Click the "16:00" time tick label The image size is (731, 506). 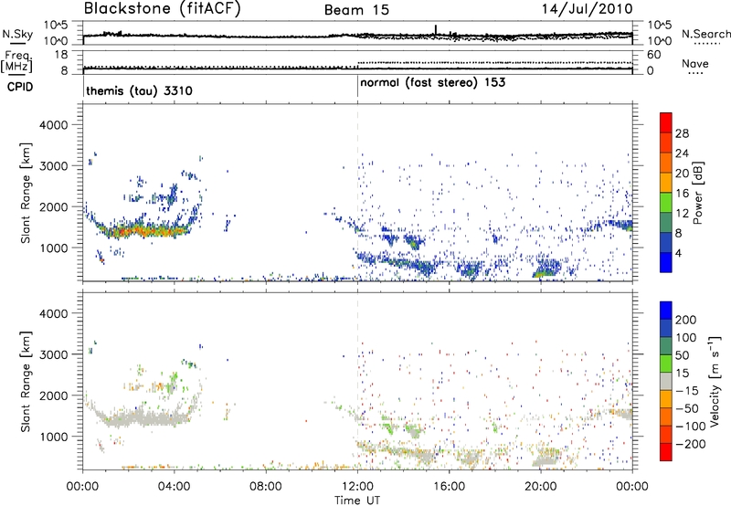point(449,487)
